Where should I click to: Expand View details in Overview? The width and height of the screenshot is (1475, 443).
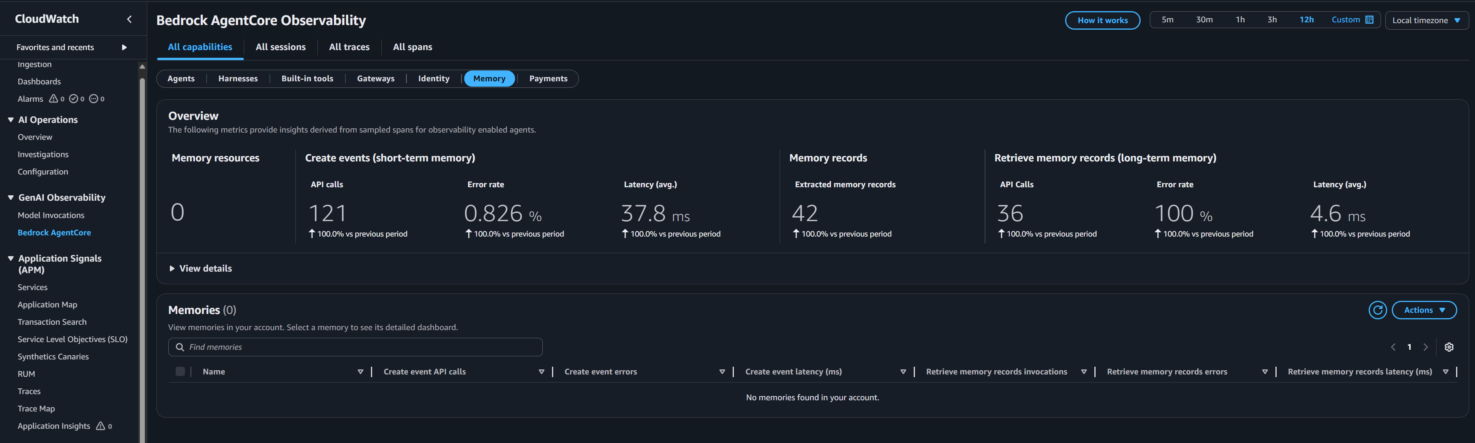[x=200, y=268]
